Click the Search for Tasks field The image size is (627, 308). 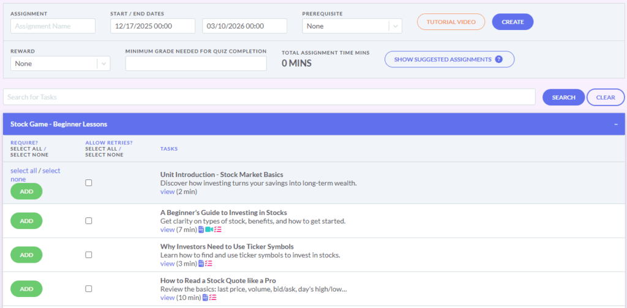[x=269, y=97]
